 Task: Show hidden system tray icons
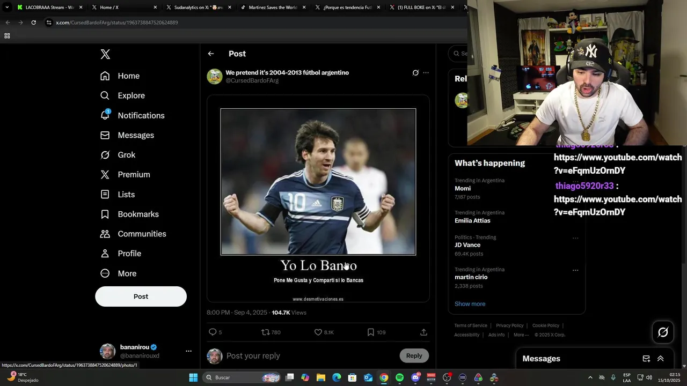coord(590,377)
